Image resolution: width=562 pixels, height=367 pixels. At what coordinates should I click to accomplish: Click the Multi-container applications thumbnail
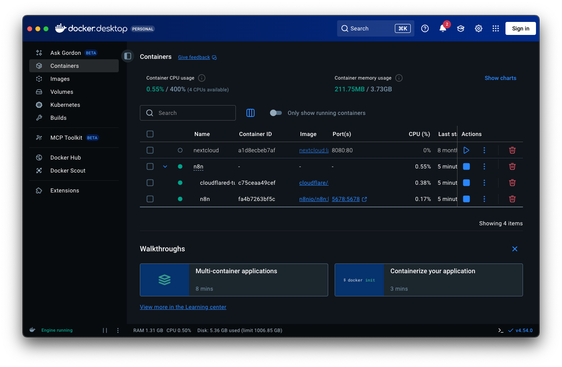pyautogui.click(x=165, y=280)
